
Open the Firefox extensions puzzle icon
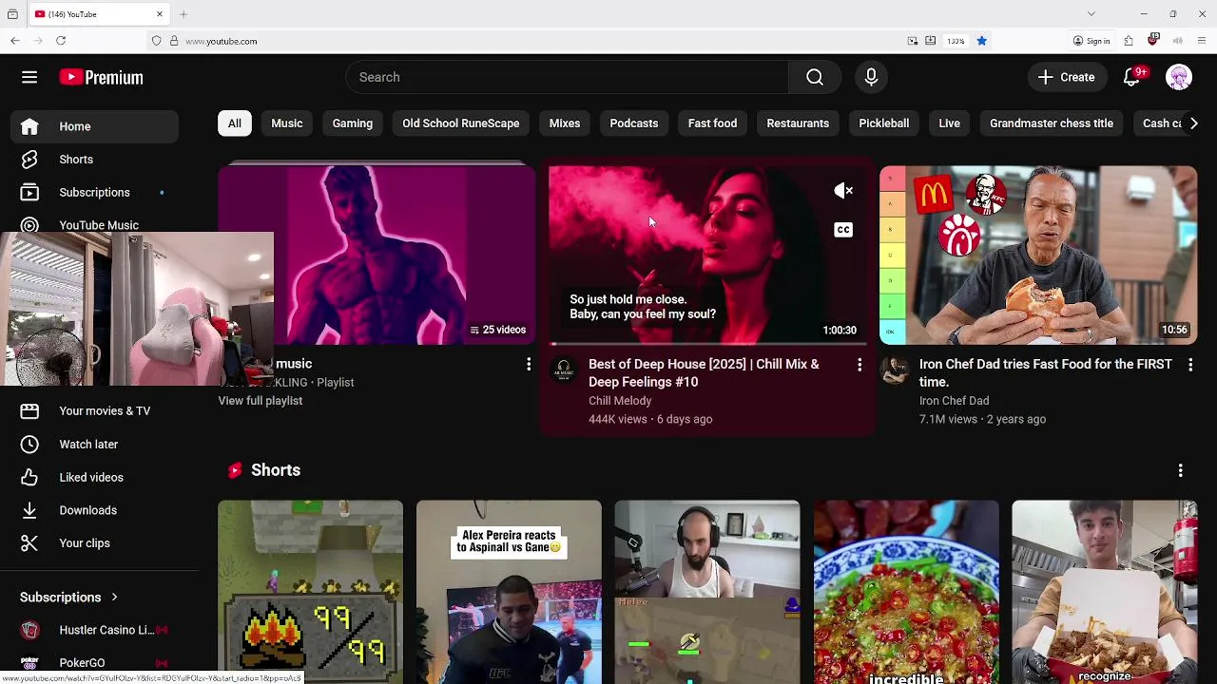point(1129,41)
